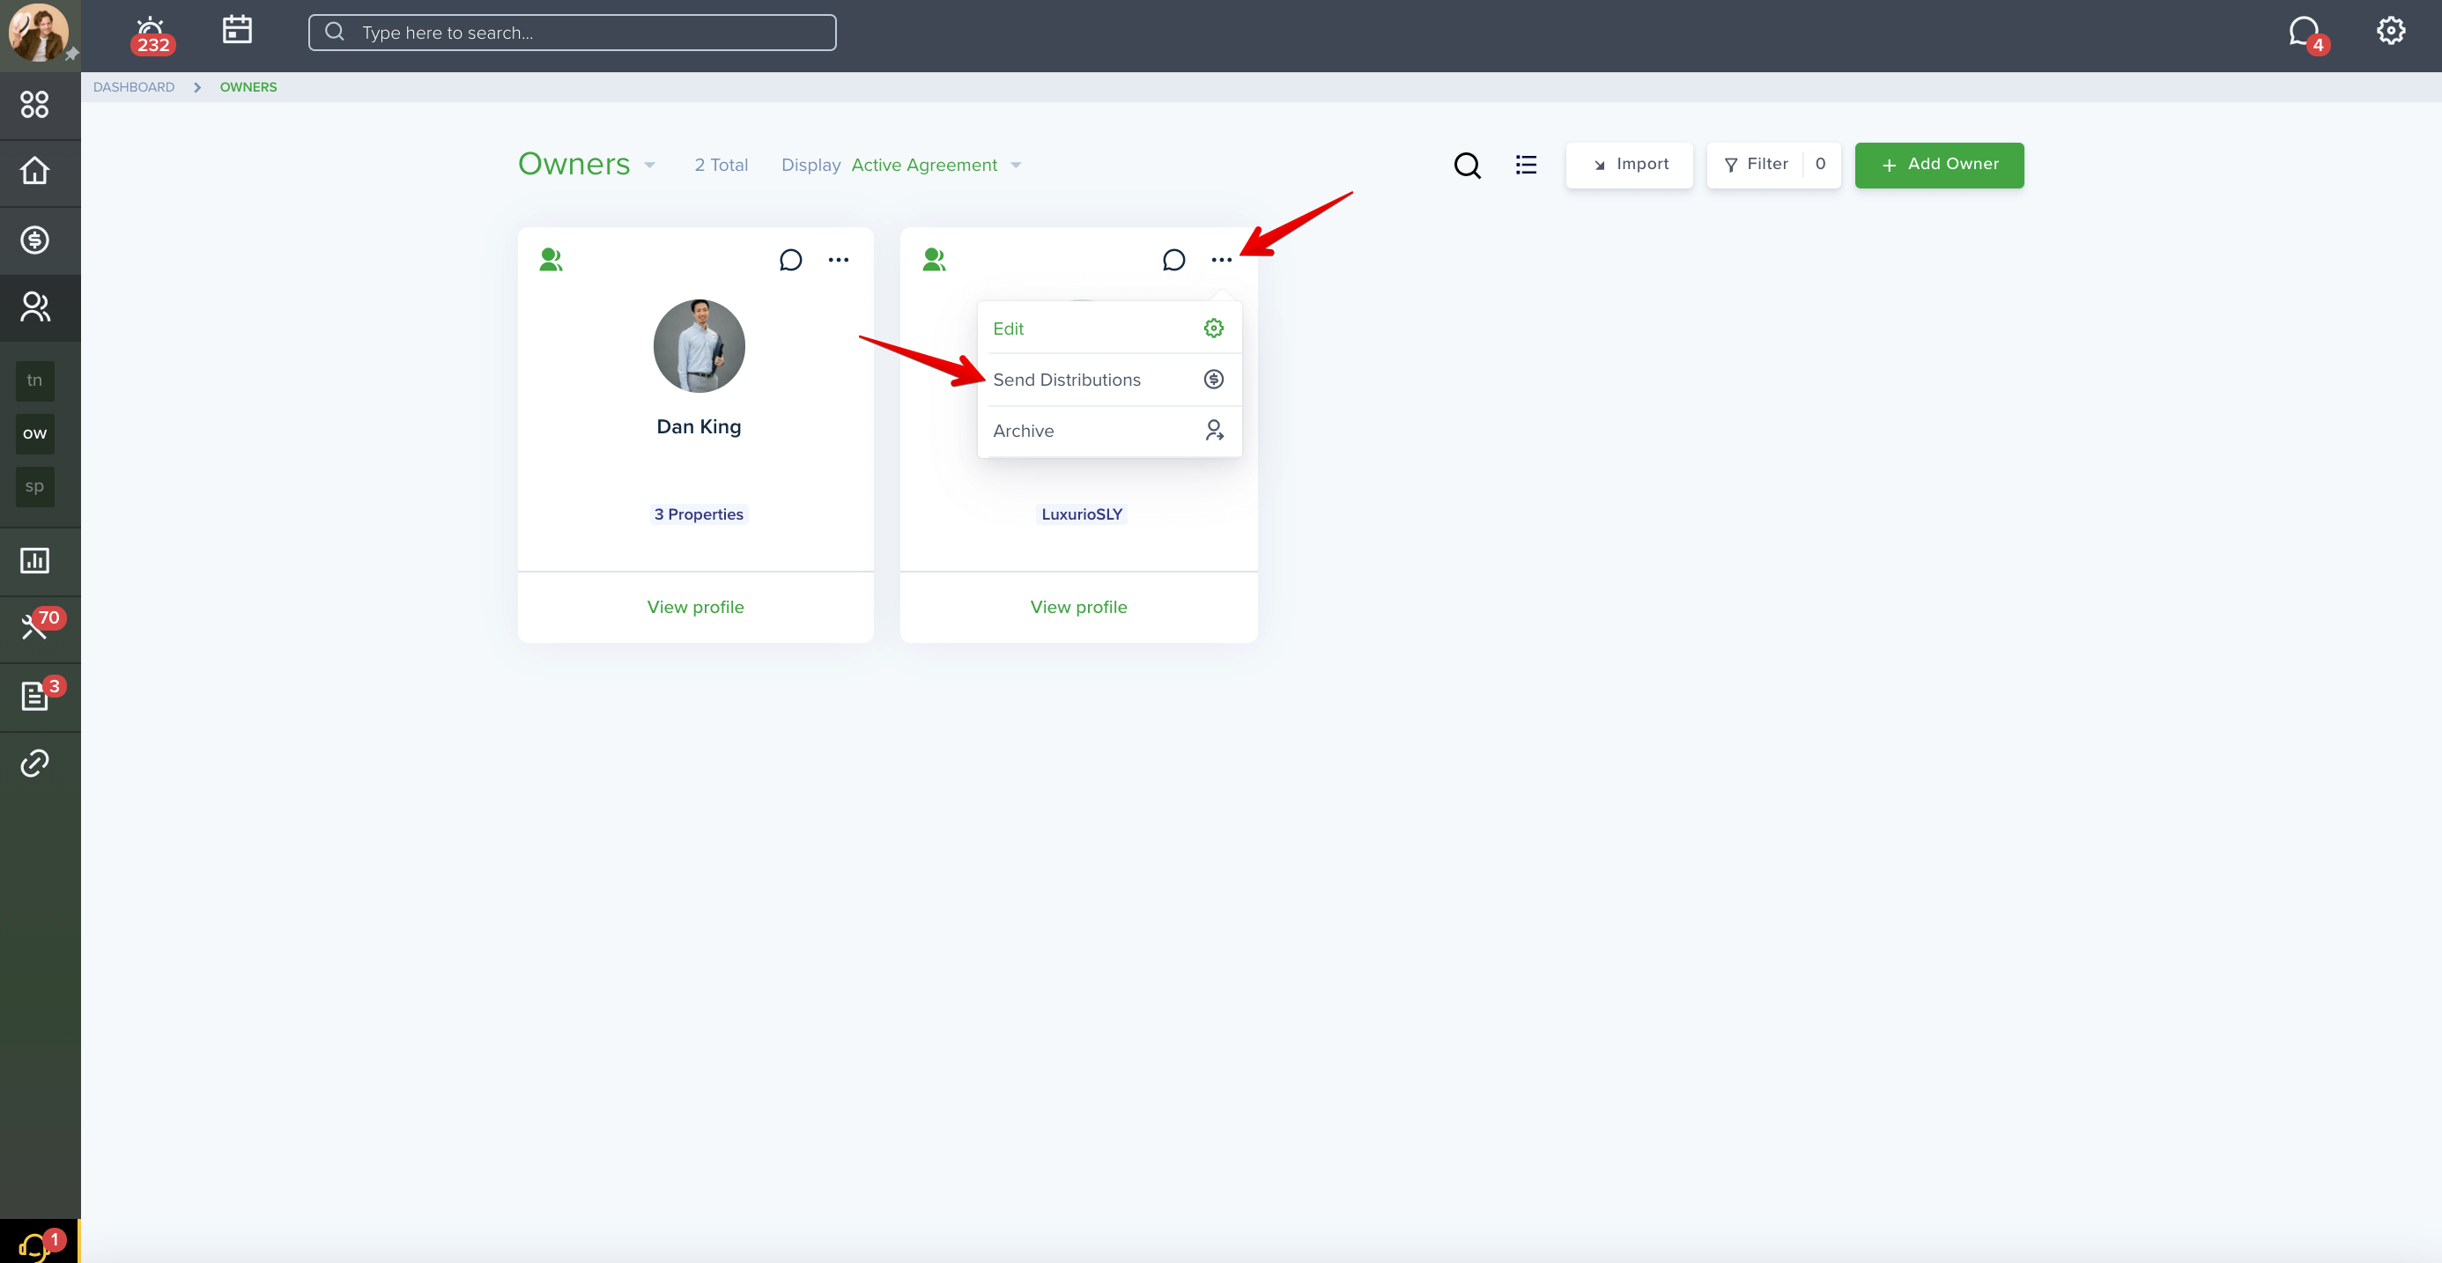
Task: View profile of Dan King
Action: [x=696, y=608]
